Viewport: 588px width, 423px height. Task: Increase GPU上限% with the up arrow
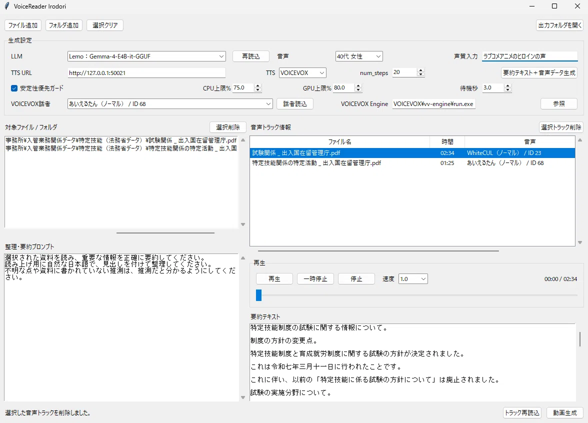pyautogui.click(x=358, y=85)
